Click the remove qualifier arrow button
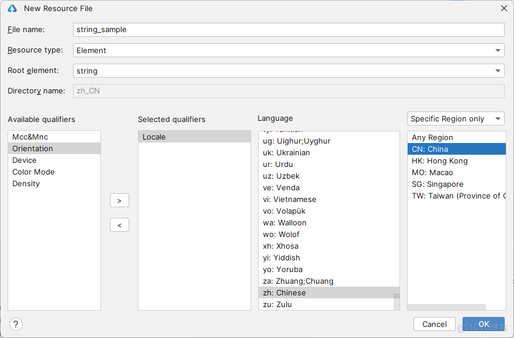 (x=119, y=225)
